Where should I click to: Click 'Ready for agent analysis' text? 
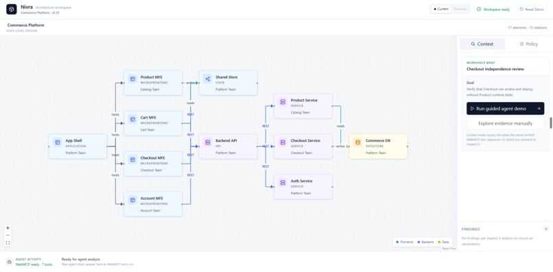coord(81,259)
